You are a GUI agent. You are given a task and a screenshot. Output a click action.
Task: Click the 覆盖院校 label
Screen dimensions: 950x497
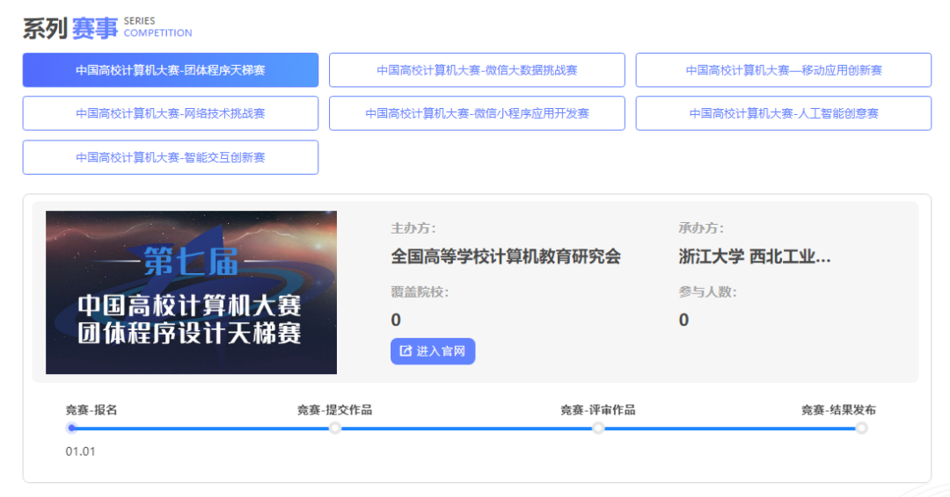click(x=420, y=292)
